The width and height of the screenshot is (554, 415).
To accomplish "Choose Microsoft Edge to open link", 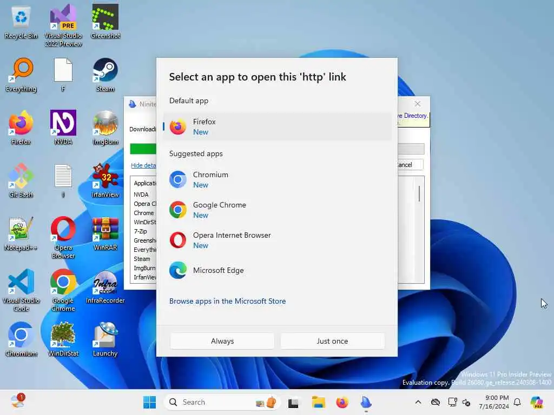I will 278,271.
